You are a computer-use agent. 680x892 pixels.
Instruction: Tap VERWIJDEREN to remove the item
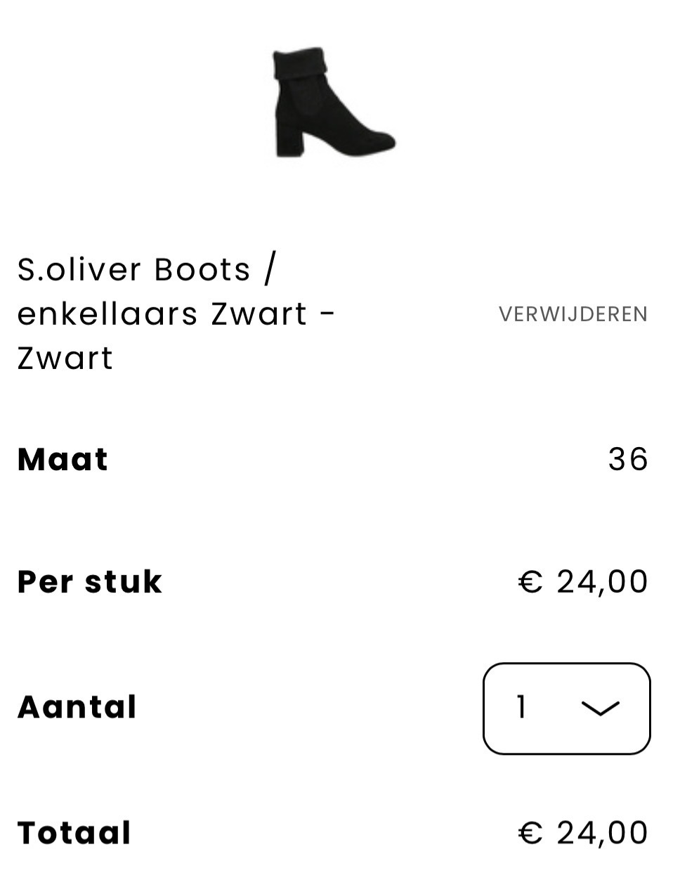(x=573, y=314)
